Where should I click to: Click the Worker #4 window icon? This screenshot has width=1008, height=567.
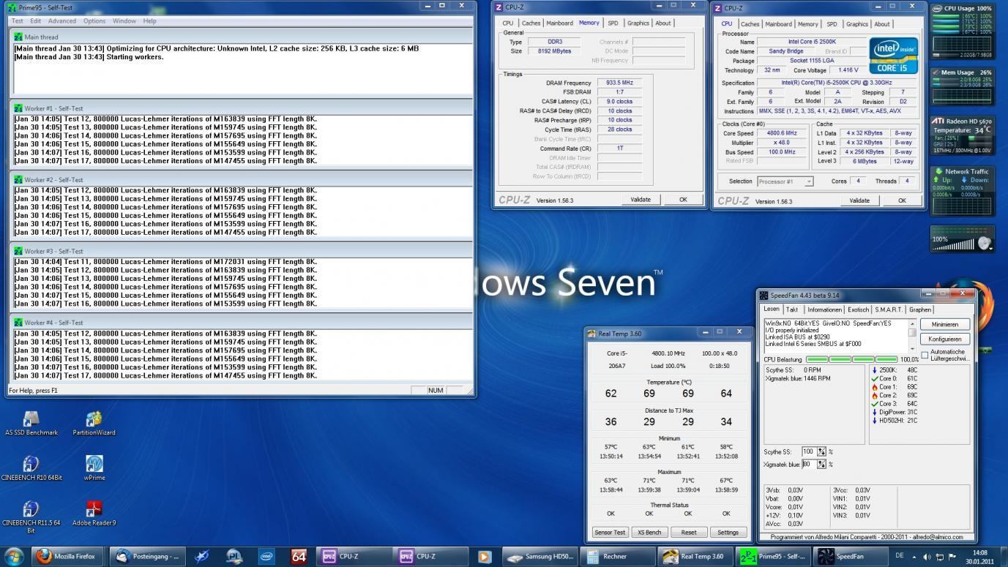18,323
